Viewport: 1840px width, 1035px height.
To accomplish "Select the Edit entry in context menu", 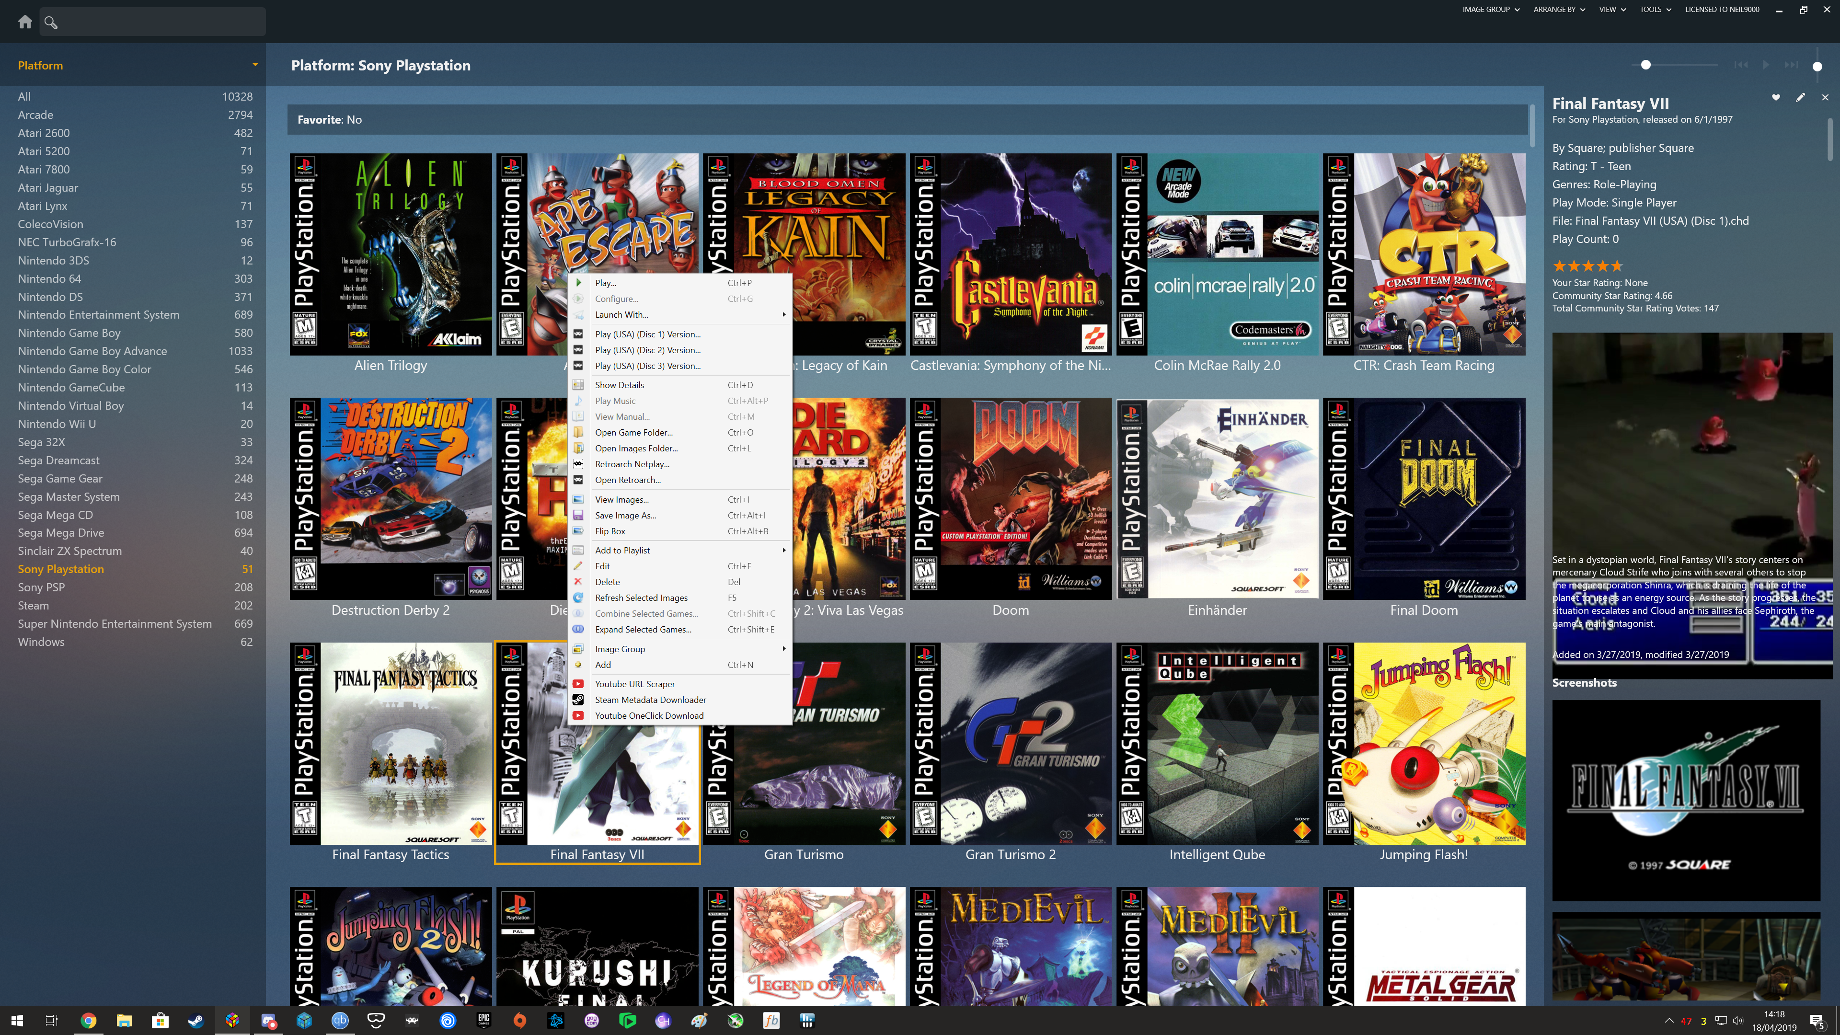I will [680, 566].
